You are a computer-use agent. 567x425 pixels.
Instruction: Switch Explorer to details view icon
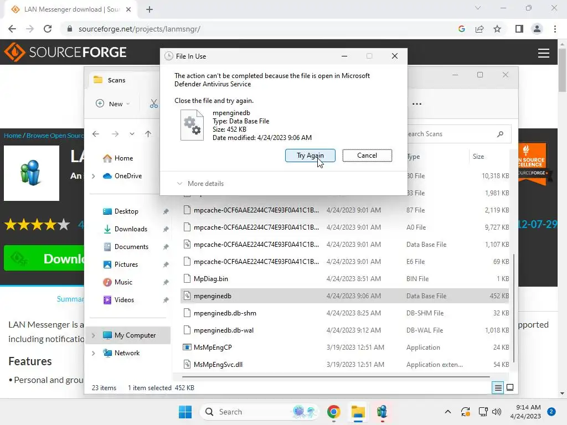(498, 388)
